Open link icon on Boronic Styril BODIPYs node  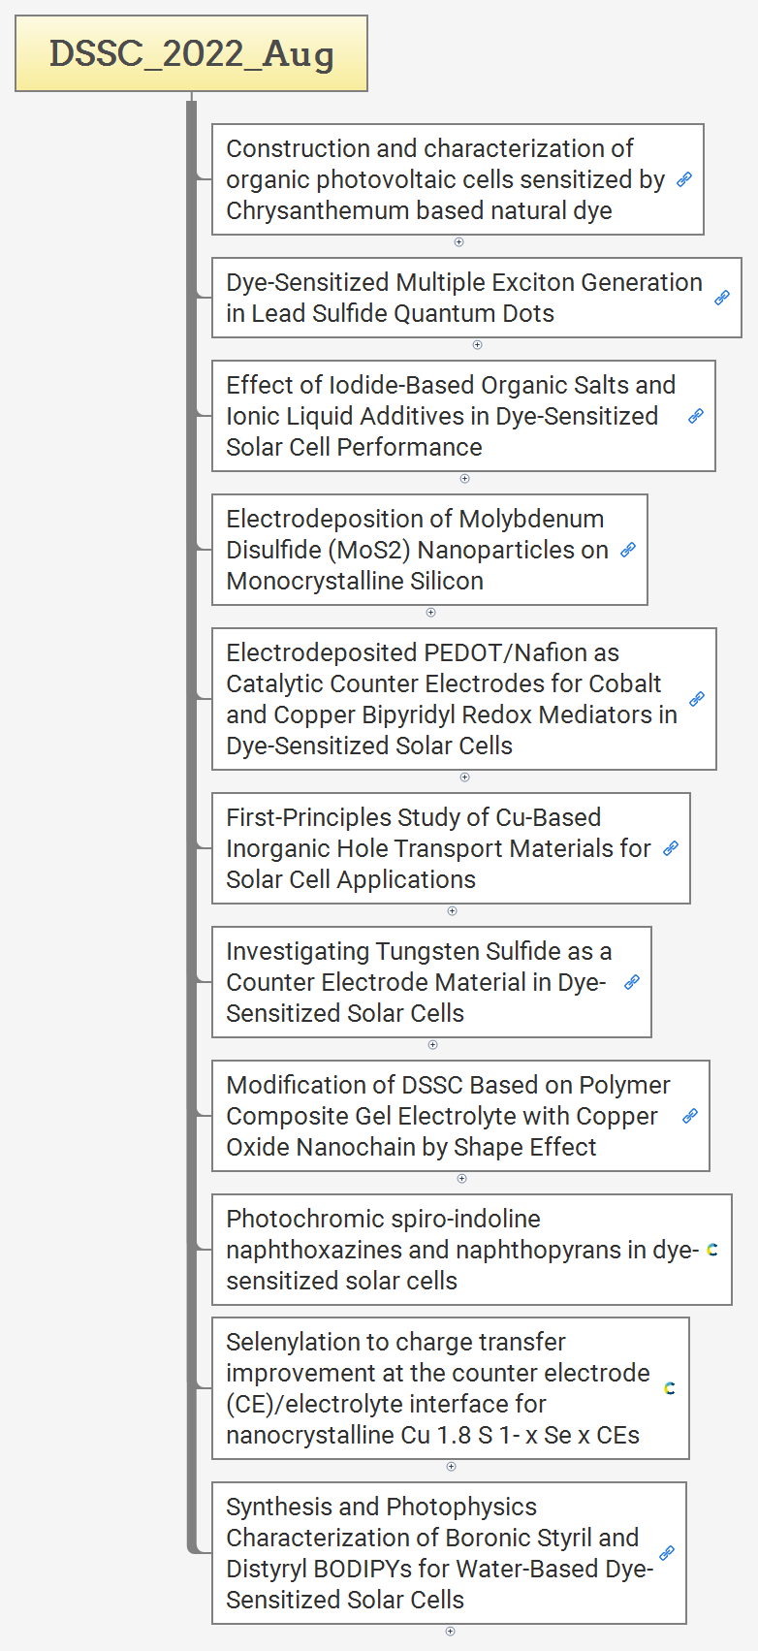point(667,1553)
